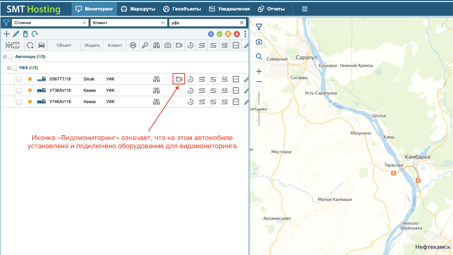Select object name E667TT/18

[60, 79]
